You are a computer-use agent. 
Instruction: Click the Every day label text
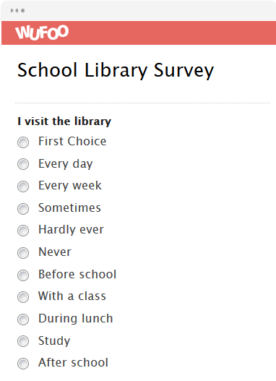(x=66, y=164)
